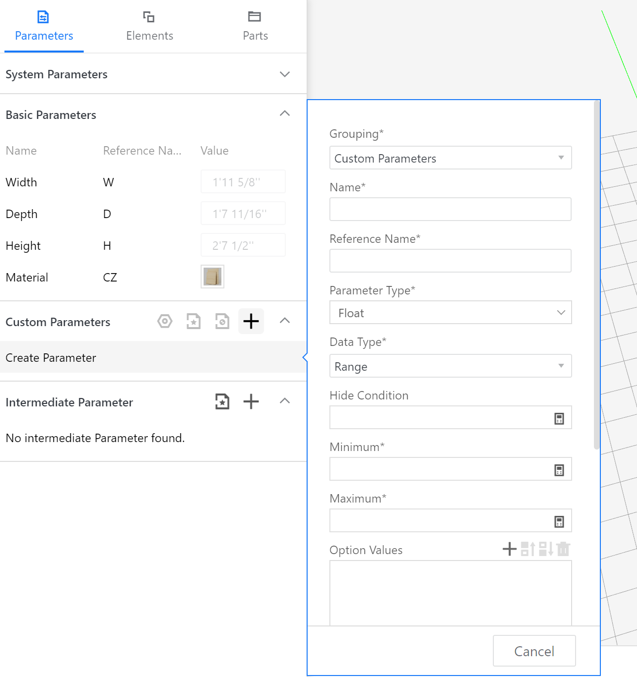Add a new custom parameter with the plus icon
The height and width of the screenshot is (677, 637).
point(251,321)
